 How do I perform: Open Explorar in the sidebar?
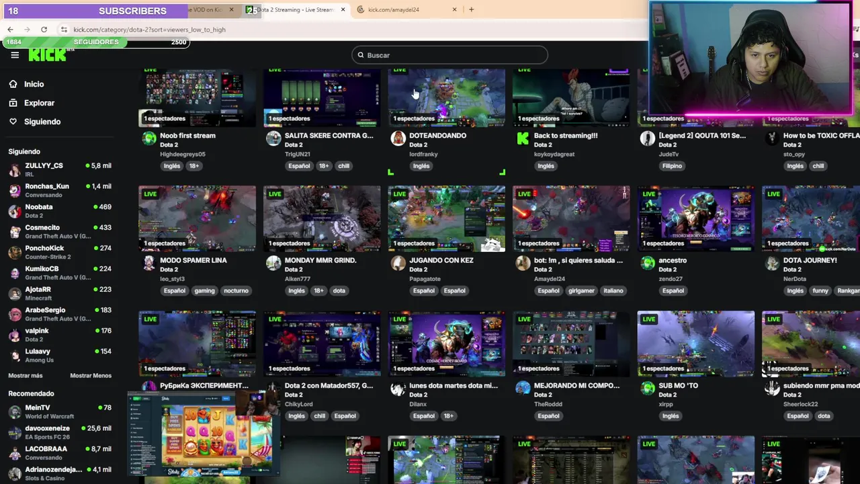point(39,103)
